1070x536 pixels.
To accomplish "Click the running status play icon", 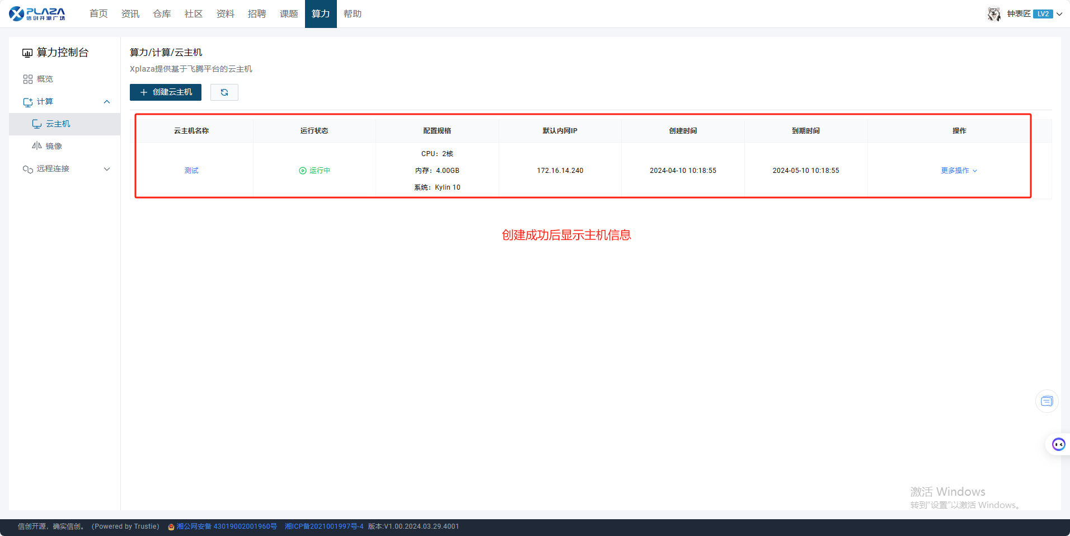I will 303,171.
